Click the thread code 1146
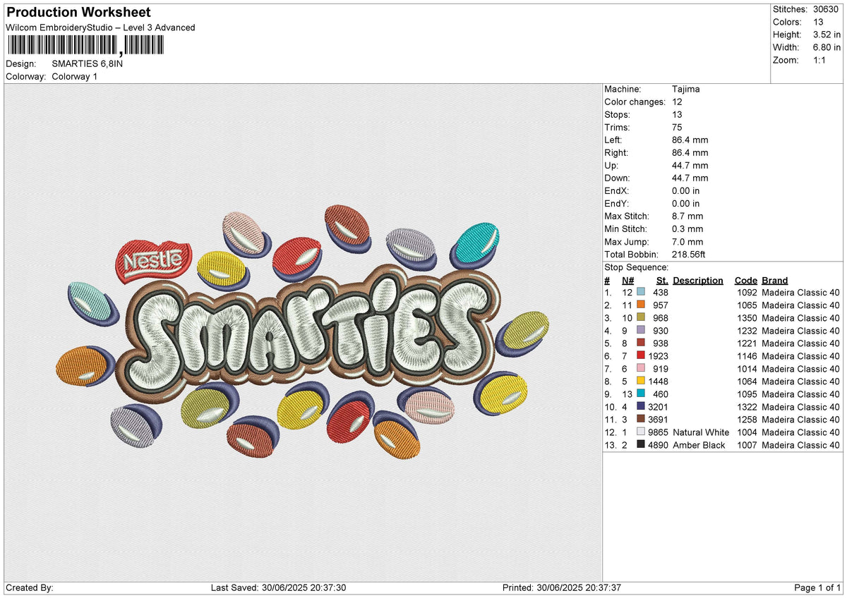This screenshot has height=598, width=847. [747, 356]
